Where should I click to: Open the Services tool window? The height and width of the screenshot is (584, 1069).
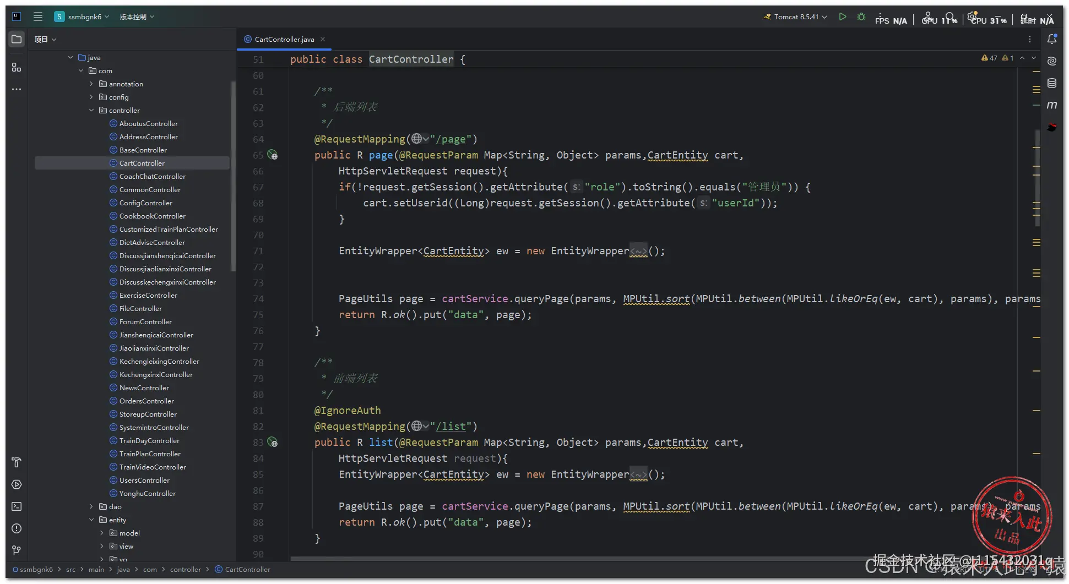pyautogui.click(x=17, y=484)
